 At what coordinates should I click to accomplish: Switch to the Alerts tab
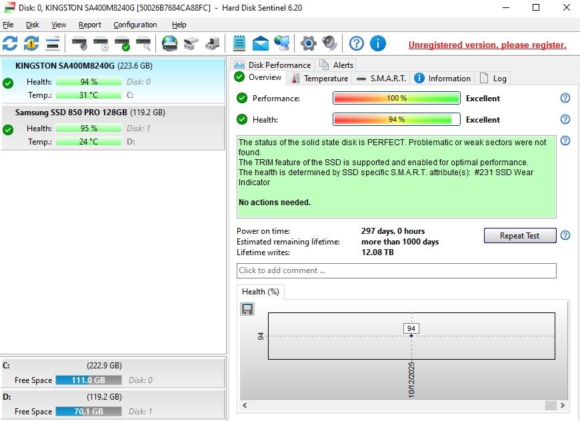click(336, 65)
